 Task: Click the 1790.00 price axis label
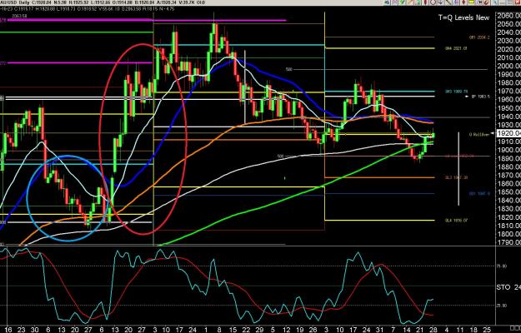tap(508, 242)
